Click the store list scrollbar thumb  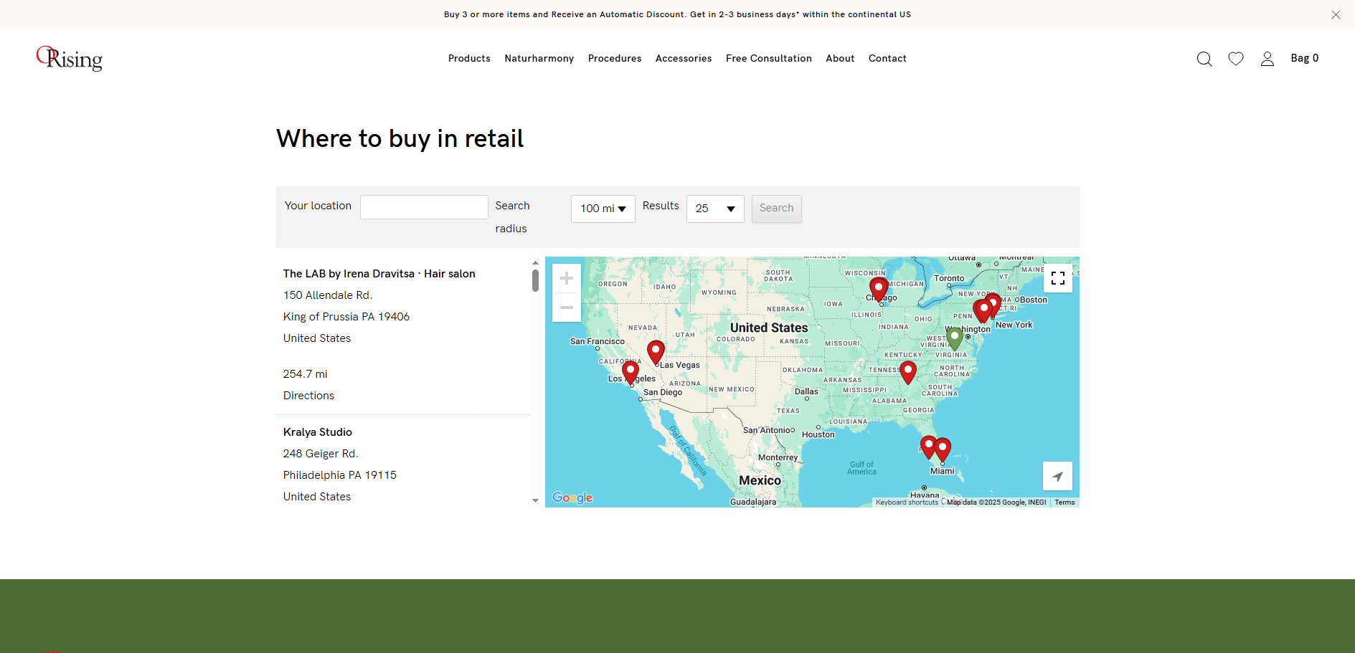point(535,280)
